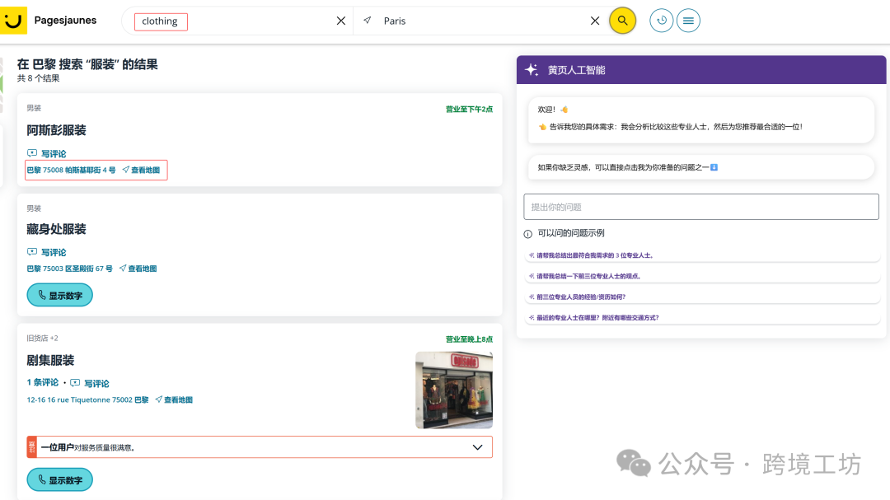
Task: Click the sparkle icon on the 黄页人工智能 header
Action: click(531, 69)
